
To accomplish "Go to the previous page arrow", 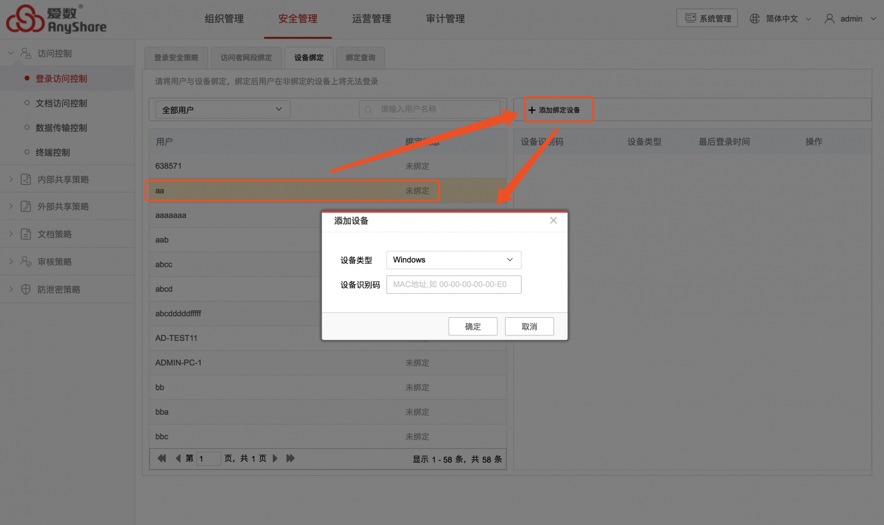I will point(178,458).
